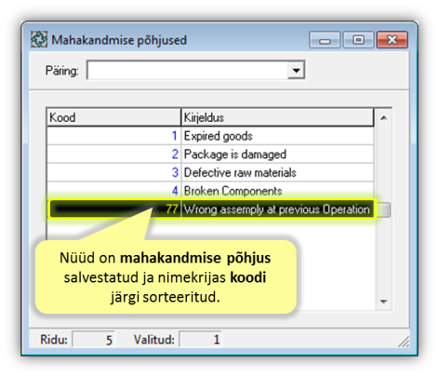Minimize the Mahakandmise põhjused window
Screen dimensions: 439x377
325,40
